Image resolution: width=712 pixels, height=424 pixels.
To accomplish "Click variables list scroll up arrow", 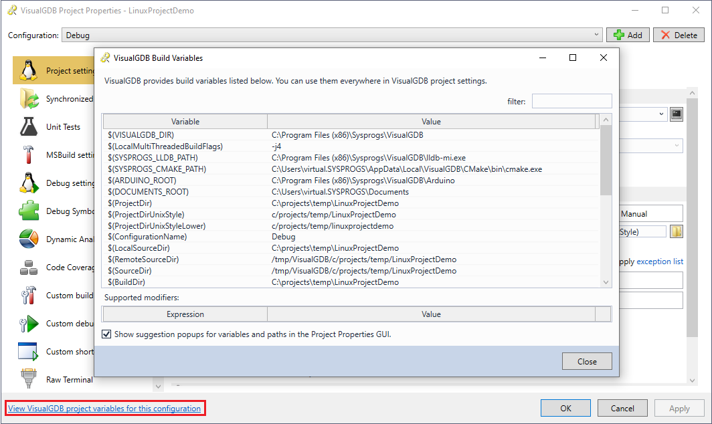I will [606, 120].
